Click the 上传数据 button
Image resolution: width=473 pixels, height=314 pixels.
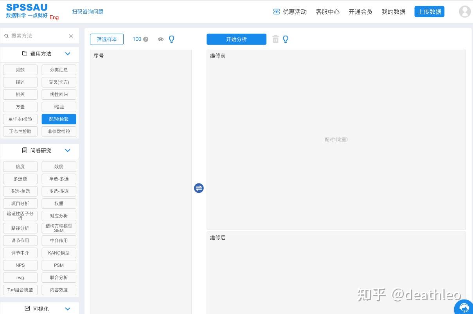pos(429,12)
